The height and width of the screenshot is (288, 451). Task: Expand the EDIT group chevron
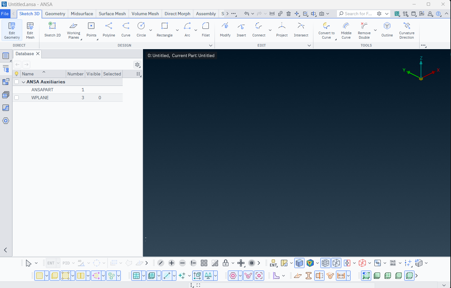309,45
